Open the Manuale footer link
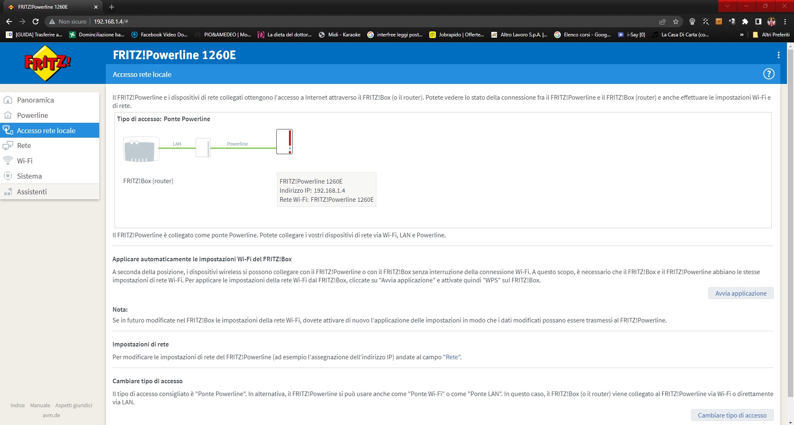Viewport: 794px width, 425px height. 40,405
